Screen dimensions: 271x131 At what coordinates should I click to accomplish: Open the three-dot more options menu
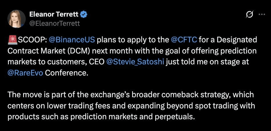point(262,15)
